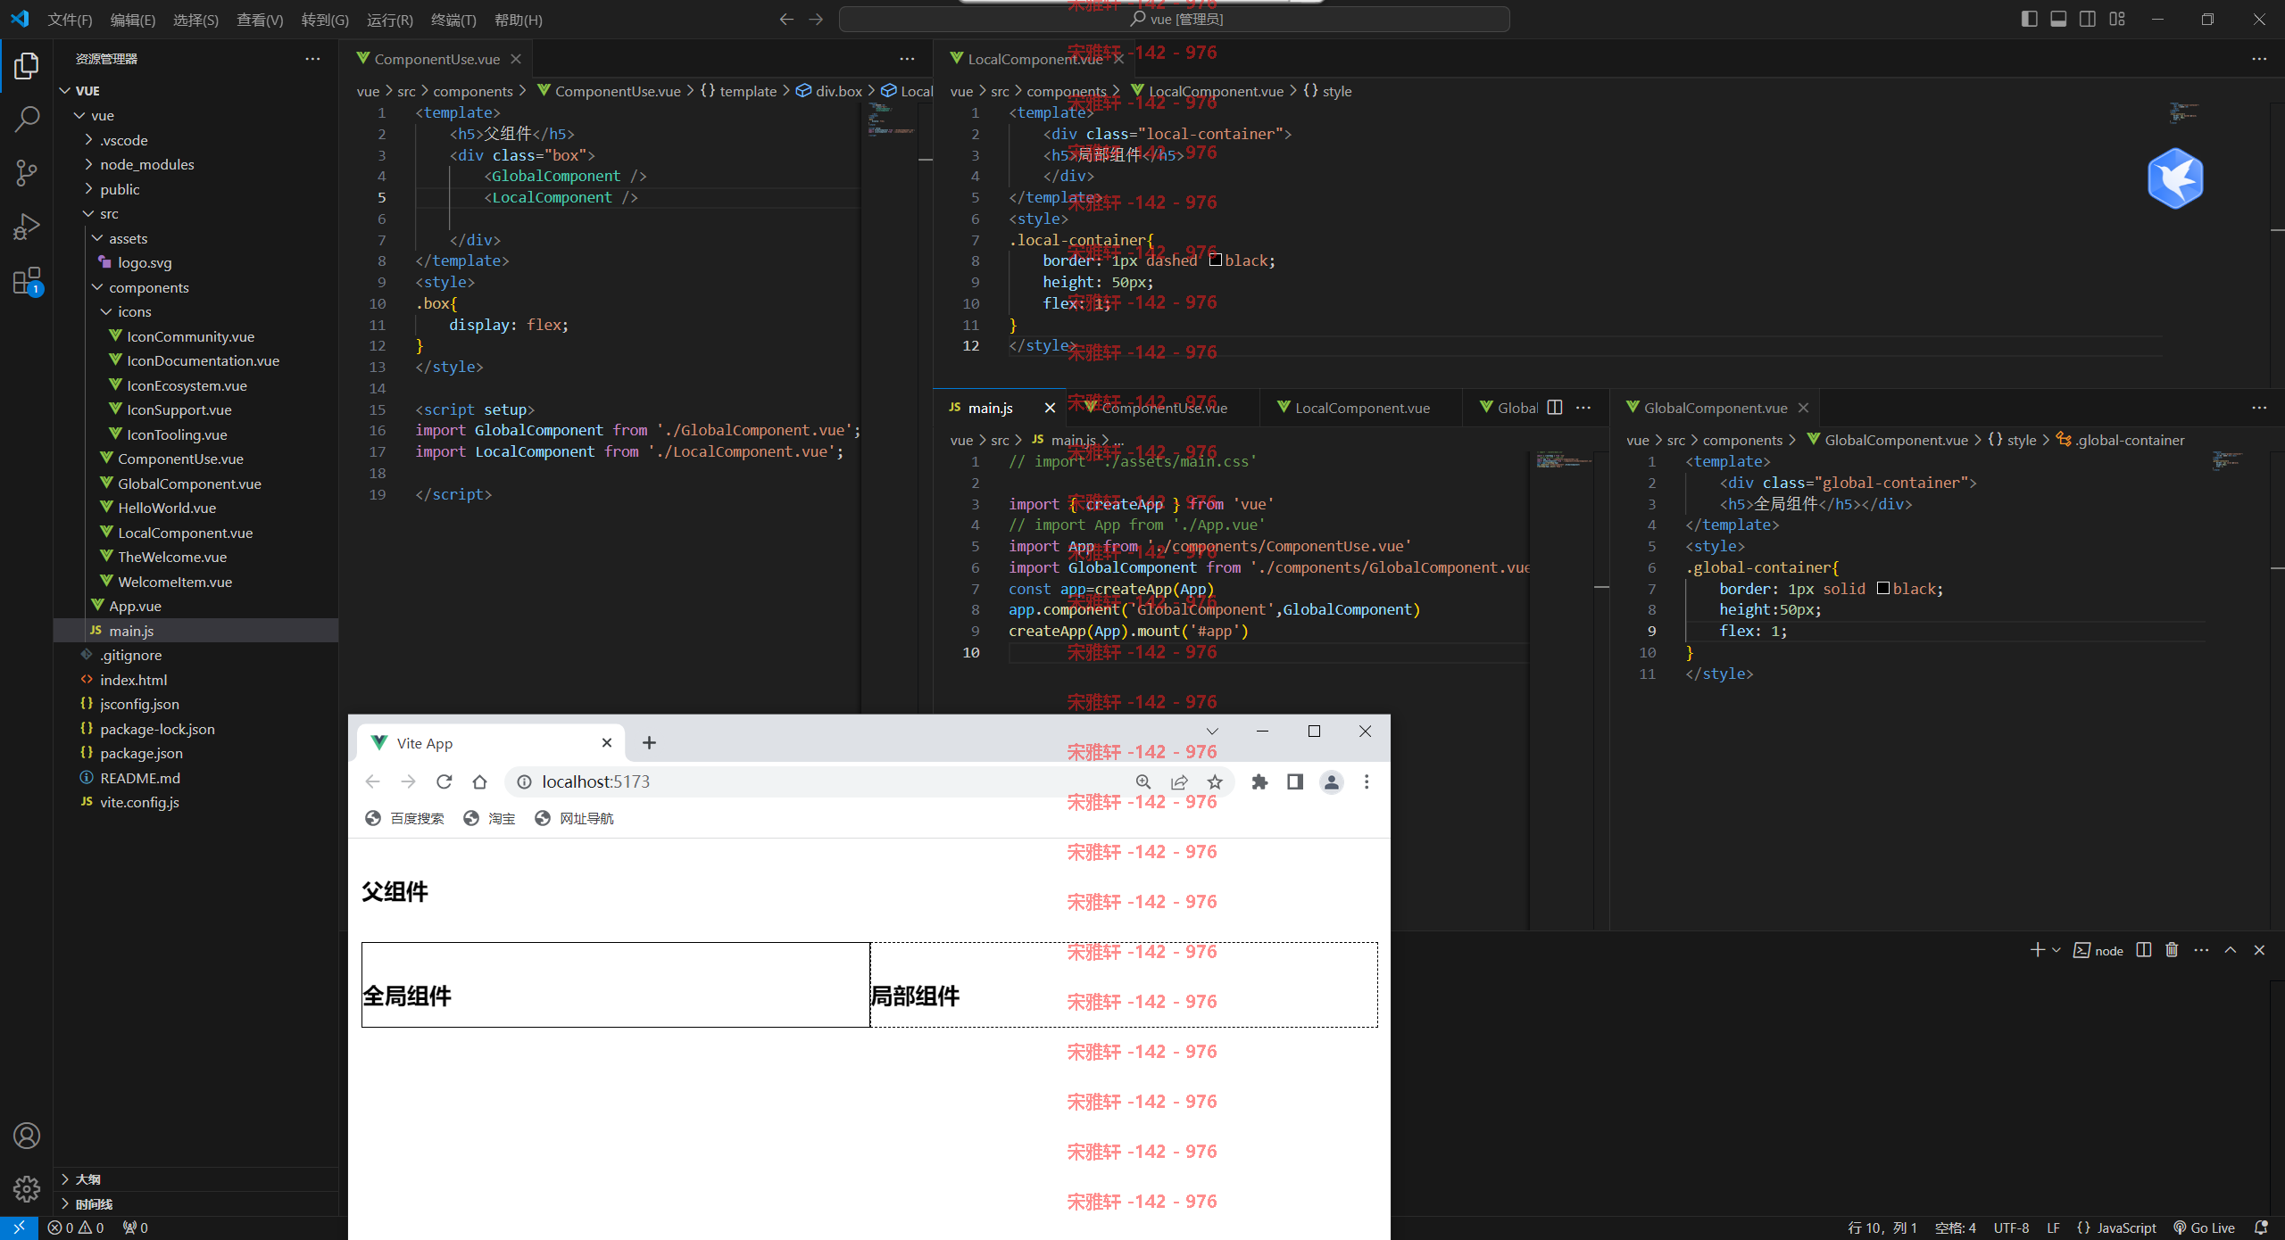Click the navigate forward arrow in title bar
This screenshot has height=1240, width=2285.
click(816, 19)
